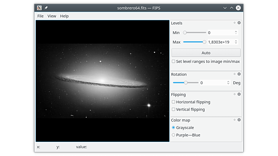Close the Flipping panel
This screenshot has width=278, height=156.
[239, 94]
